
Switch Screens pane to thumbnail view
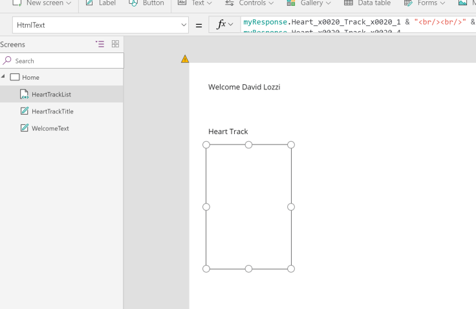(x=115, y=44)
